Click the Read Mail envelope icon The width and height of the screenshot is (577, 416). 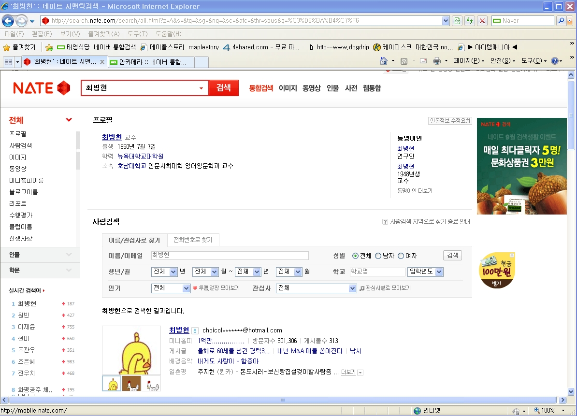click(423, 61)
